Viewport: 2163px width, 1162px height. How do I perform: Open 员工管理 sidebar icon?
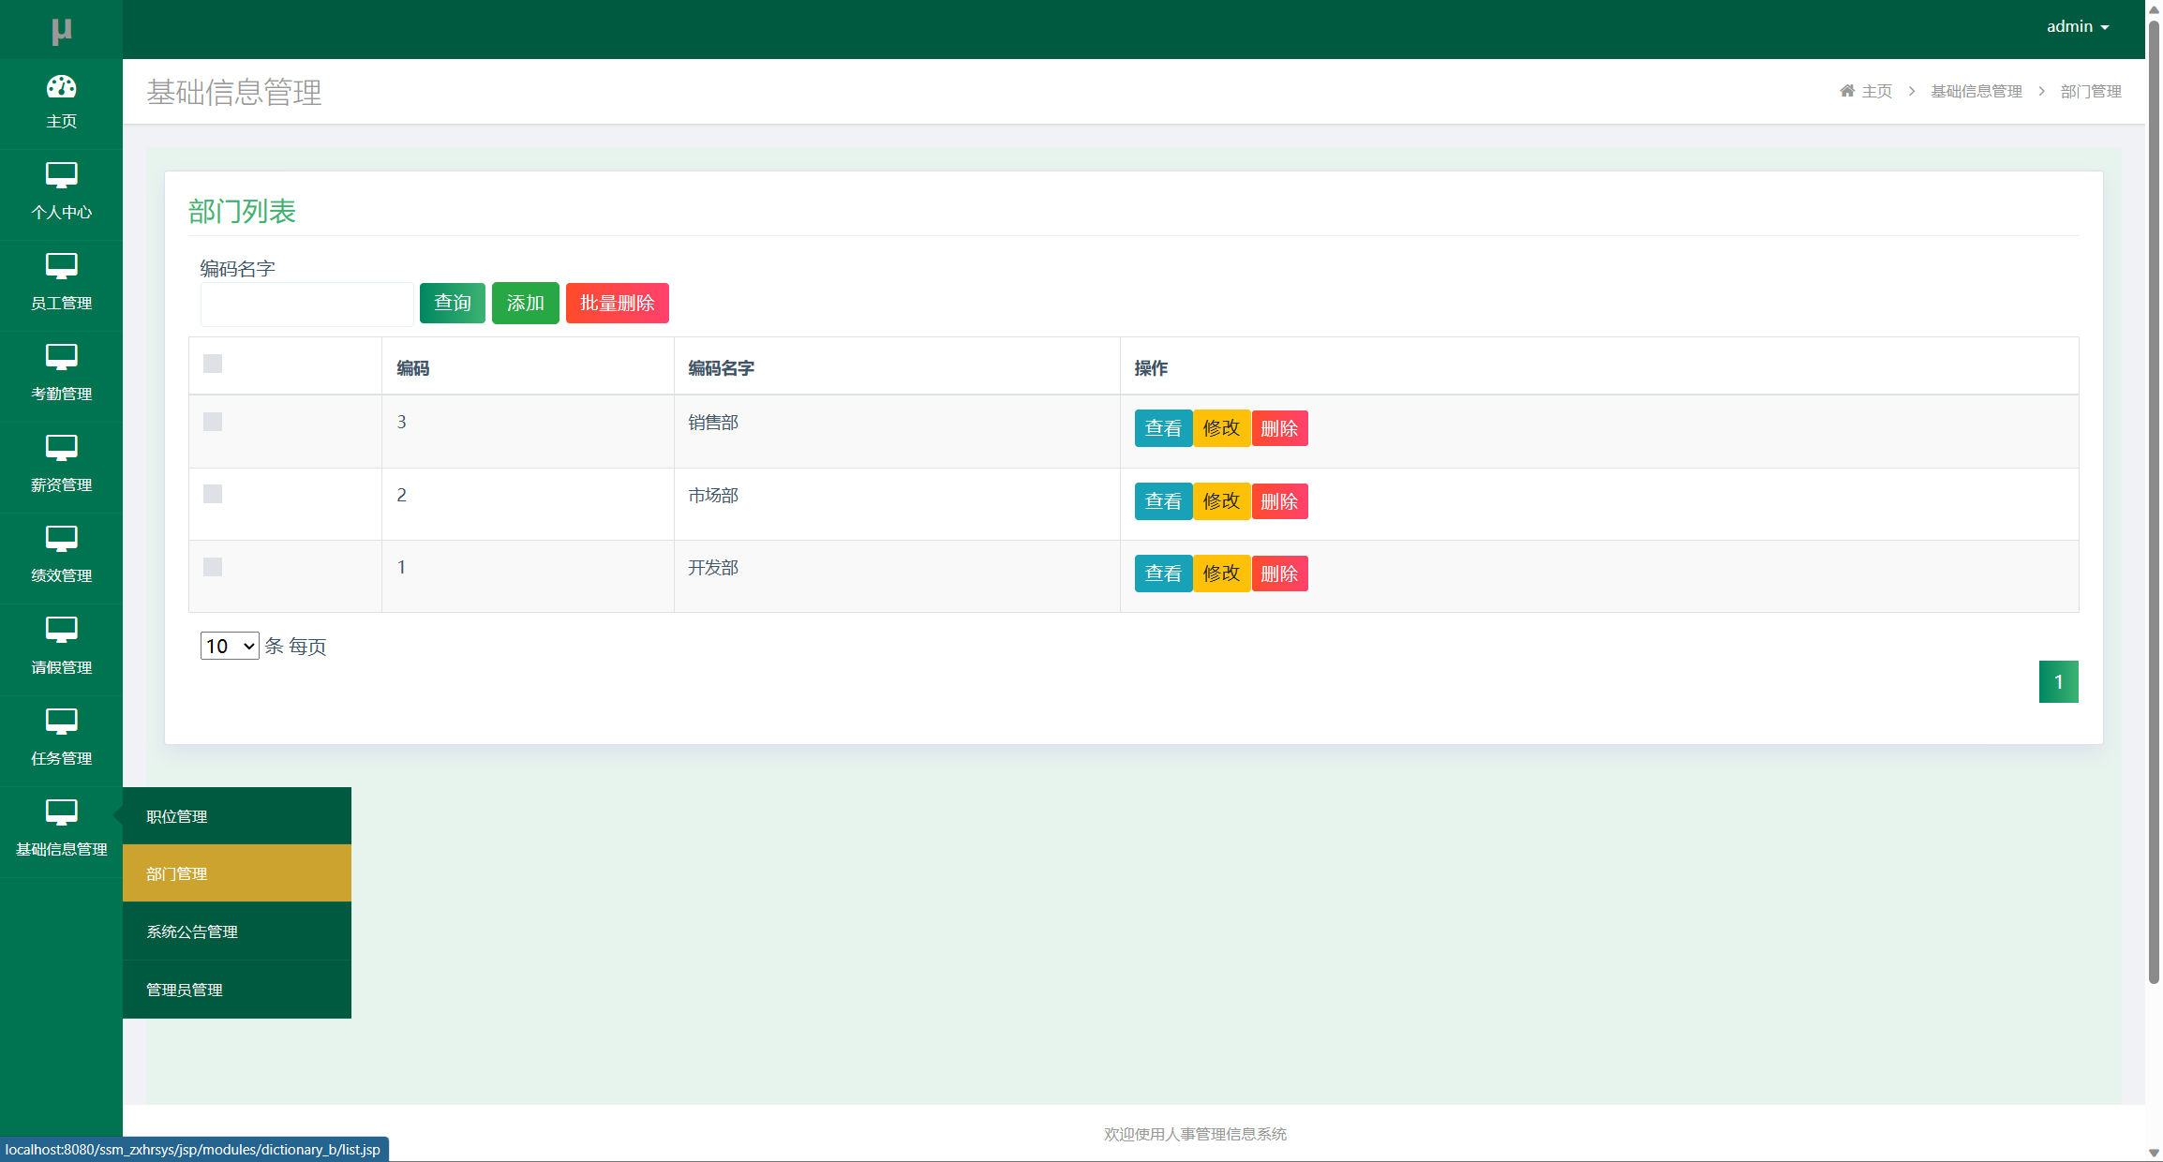pos(61,266)
